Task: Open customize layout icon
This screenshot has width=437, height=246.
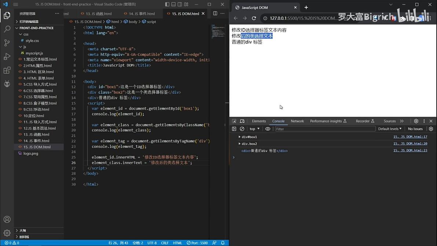Action: (x=186, y=4)
